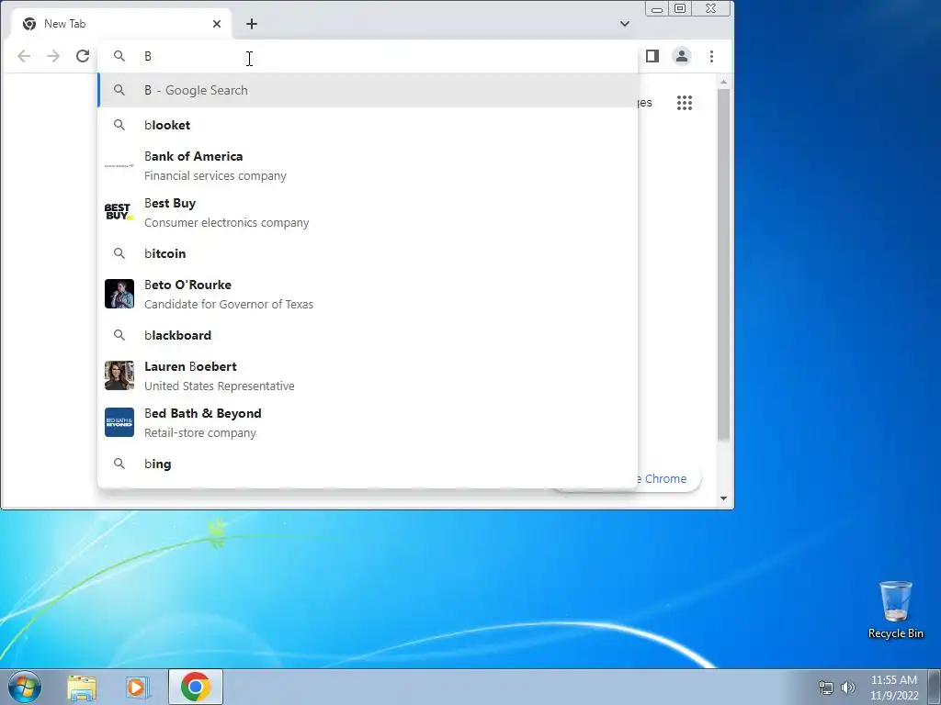The height and width of the screenshot is (705, 941).
Task: Click the Lauren Boebert photo thumbnail
Action: 119,375
